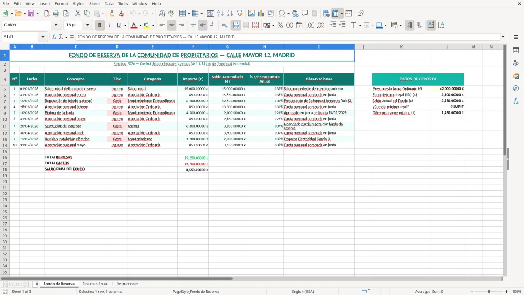Click the Select Function sigma button
The image size is (524, 295).
click(x=61, y=37)
